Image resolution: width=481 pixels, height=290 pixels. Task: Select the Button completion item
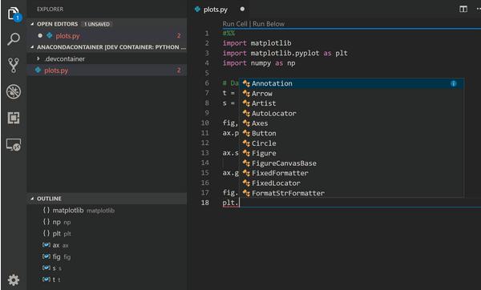(x=352, y=133)
